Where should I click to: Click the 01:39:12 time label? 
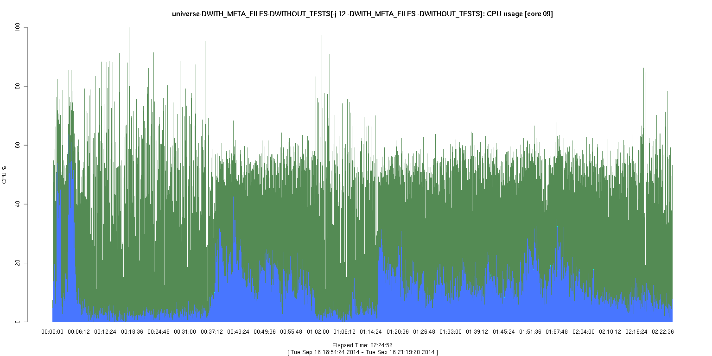coord(477,332)
